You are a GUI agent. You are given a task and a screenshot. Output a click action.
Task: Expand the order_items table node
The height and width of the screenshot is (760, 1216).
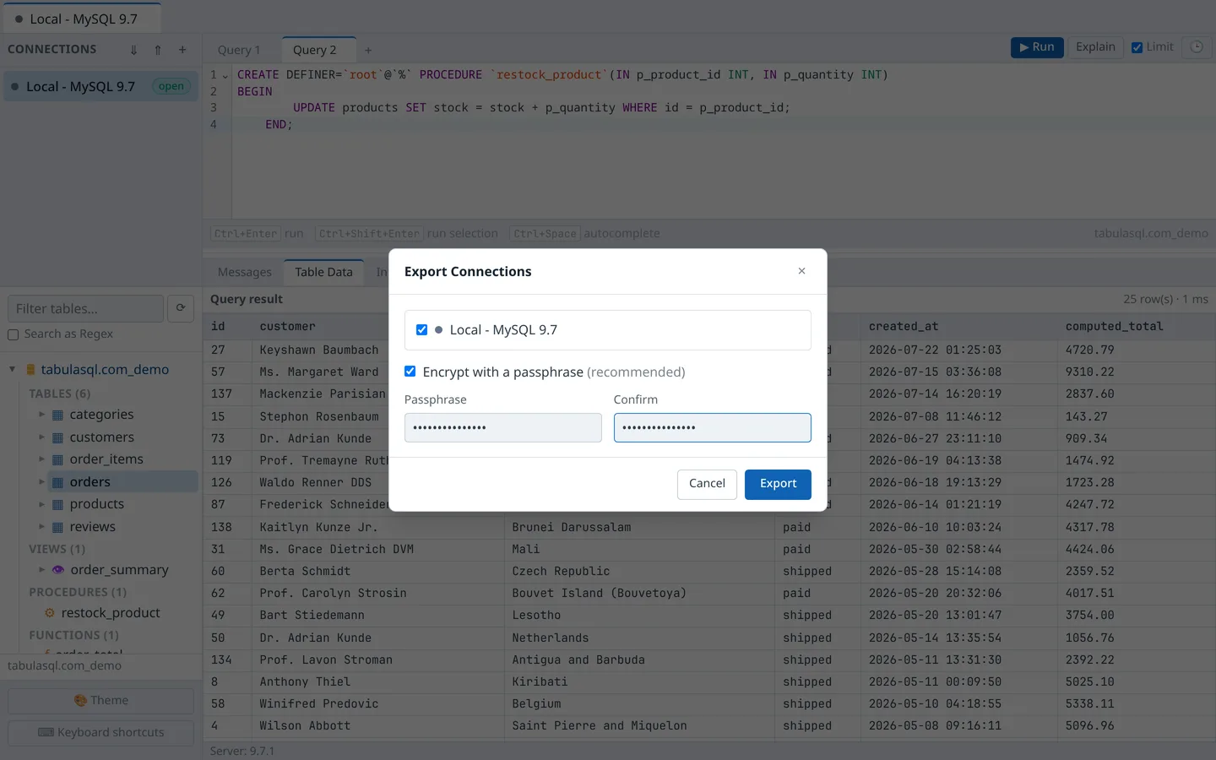pyautogui.click(x=41, y=459)
